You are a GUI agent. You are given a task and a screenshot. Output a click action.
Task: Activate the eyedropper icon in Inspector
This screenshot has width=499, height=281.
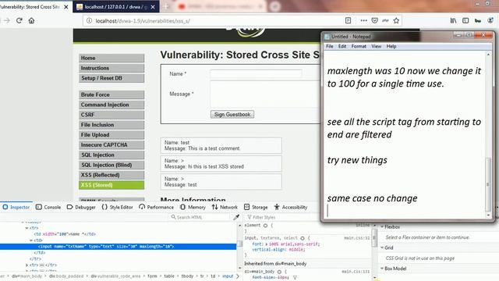[236, 217]
